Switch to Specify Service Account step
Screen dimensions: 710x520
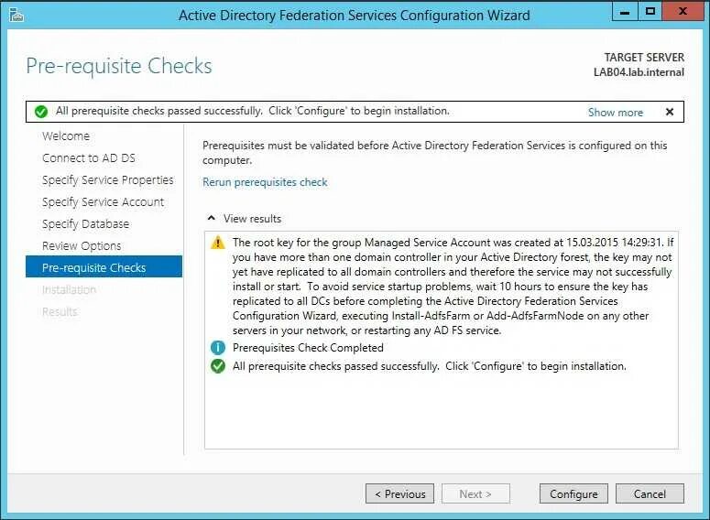click(103, 202)
